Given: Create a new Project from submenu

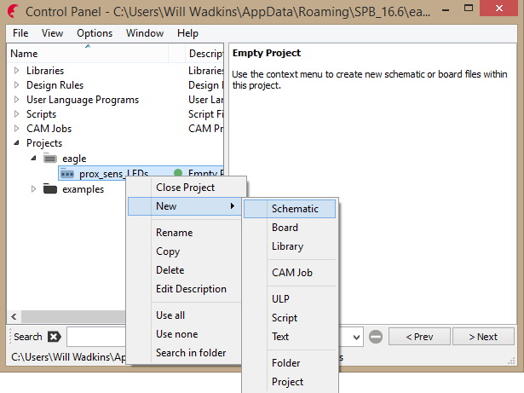Looking at the screenshot, I should tap(290, 382).
